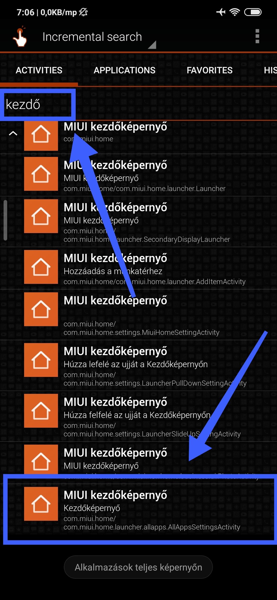Launch the LauncherPullDownSettingActivity entry
The image size is (277, 600).
[x=138, y=366]
